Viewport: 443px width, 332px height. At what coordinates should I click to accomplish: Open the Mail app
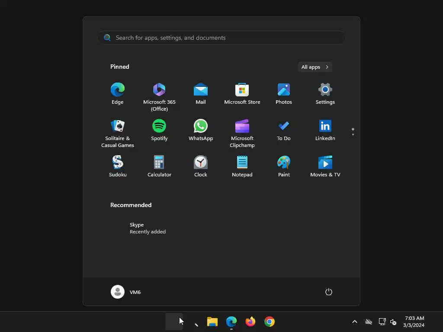(201, 94)
